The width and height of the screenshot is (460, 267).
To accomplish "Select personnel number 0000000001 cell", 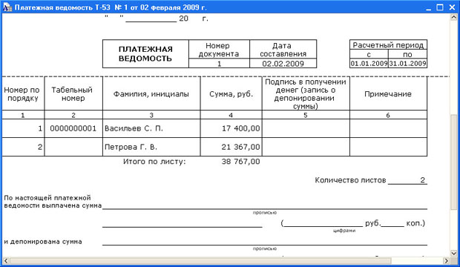I will click(x=73, y=128).
